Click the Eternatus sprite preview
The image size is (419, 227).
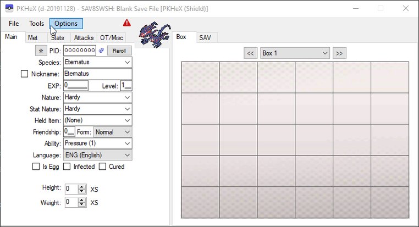(155, 35)
